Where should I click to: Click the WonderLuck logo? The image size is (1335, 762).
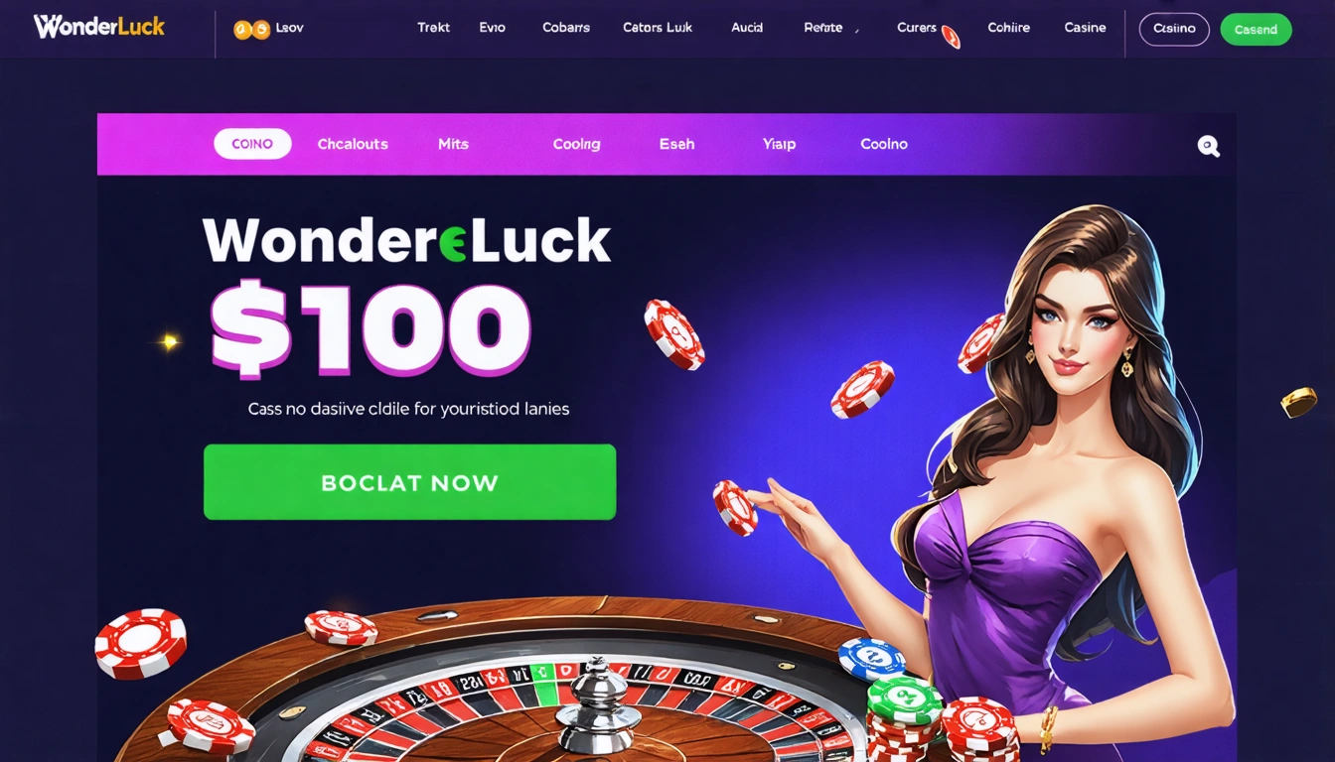[x=99, y=27]
